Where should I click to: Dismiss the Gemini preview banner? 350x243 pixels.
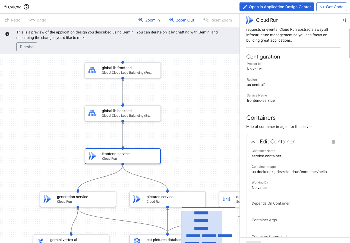[x=27, y=47]
